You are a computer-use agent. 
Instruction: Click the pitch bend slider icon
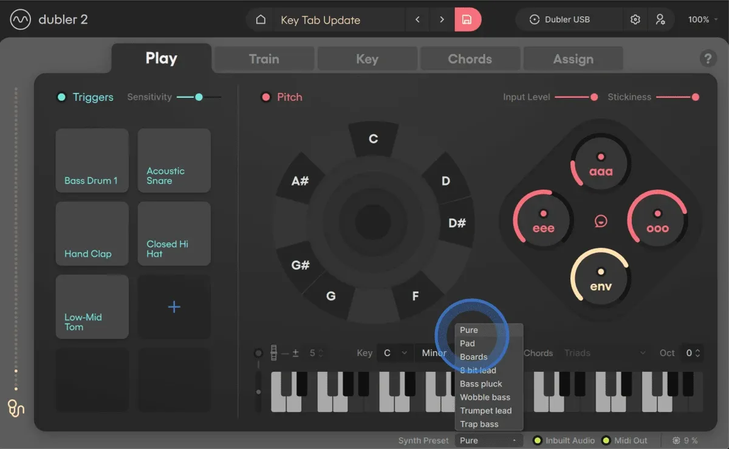point(274,352)
